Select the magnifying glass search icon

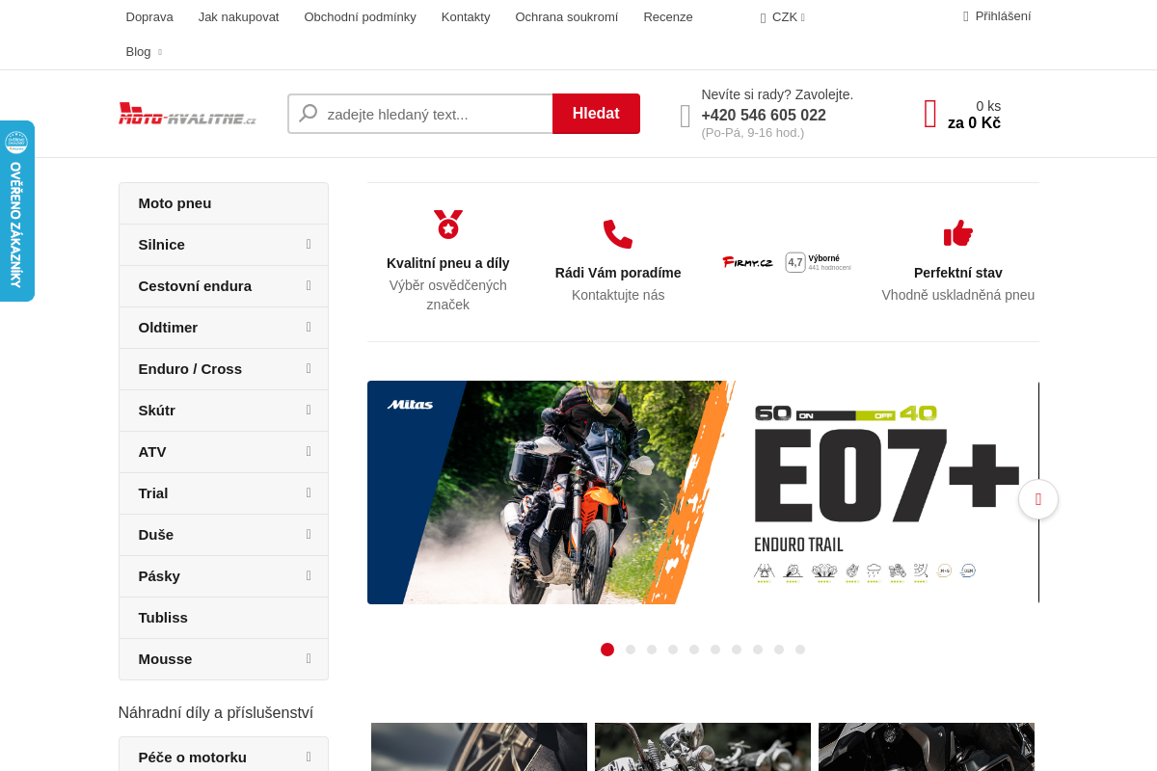(x=307, y=113)
